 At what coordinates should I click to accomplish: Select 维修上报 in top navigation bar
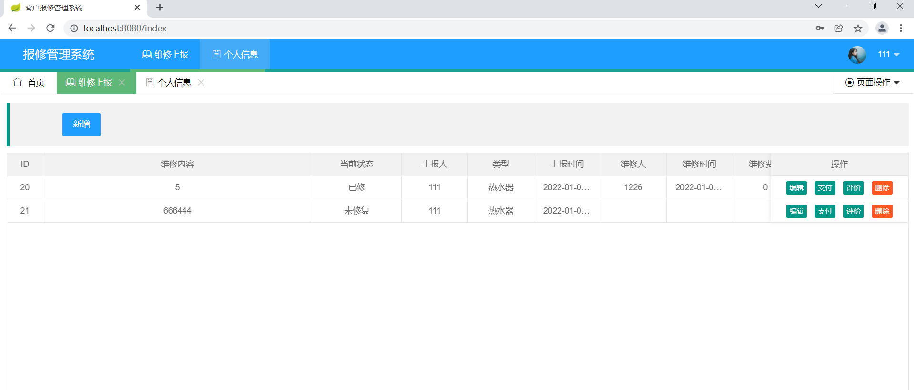[x=165, y=54]
